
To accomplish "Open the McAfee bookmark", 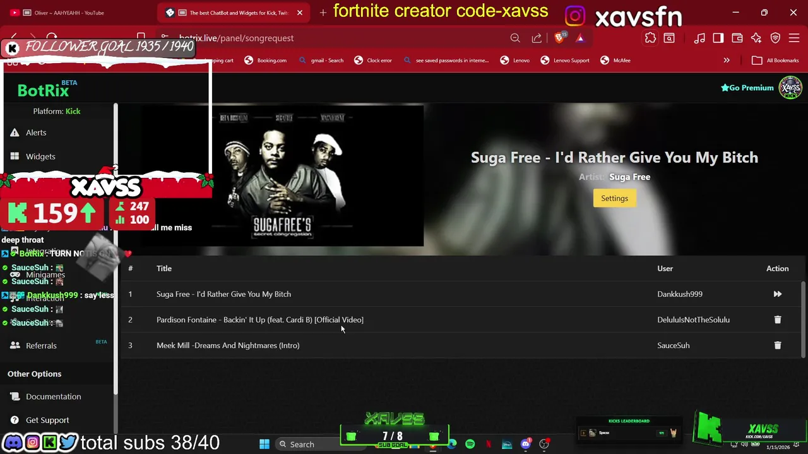I will click(615, 61).
